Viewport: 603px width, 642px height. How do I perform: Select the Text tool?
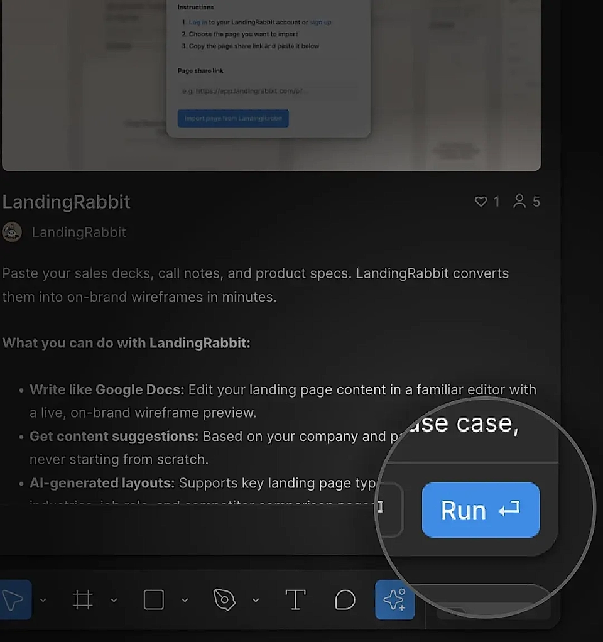tap(295, 600)
